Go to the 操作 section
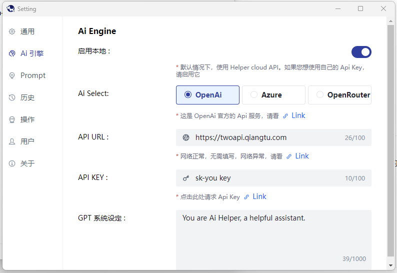The height and width of the screenshot is (273, 397). (27, 119)
